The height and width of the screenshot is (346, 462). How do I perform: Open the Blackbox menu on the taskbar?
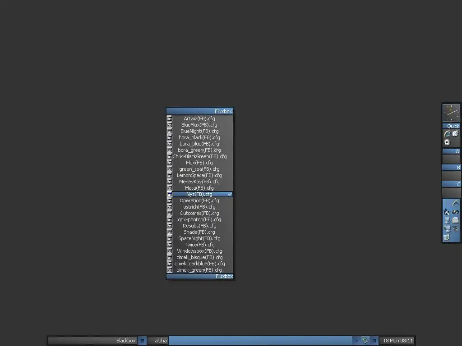(x=92, y=341)
